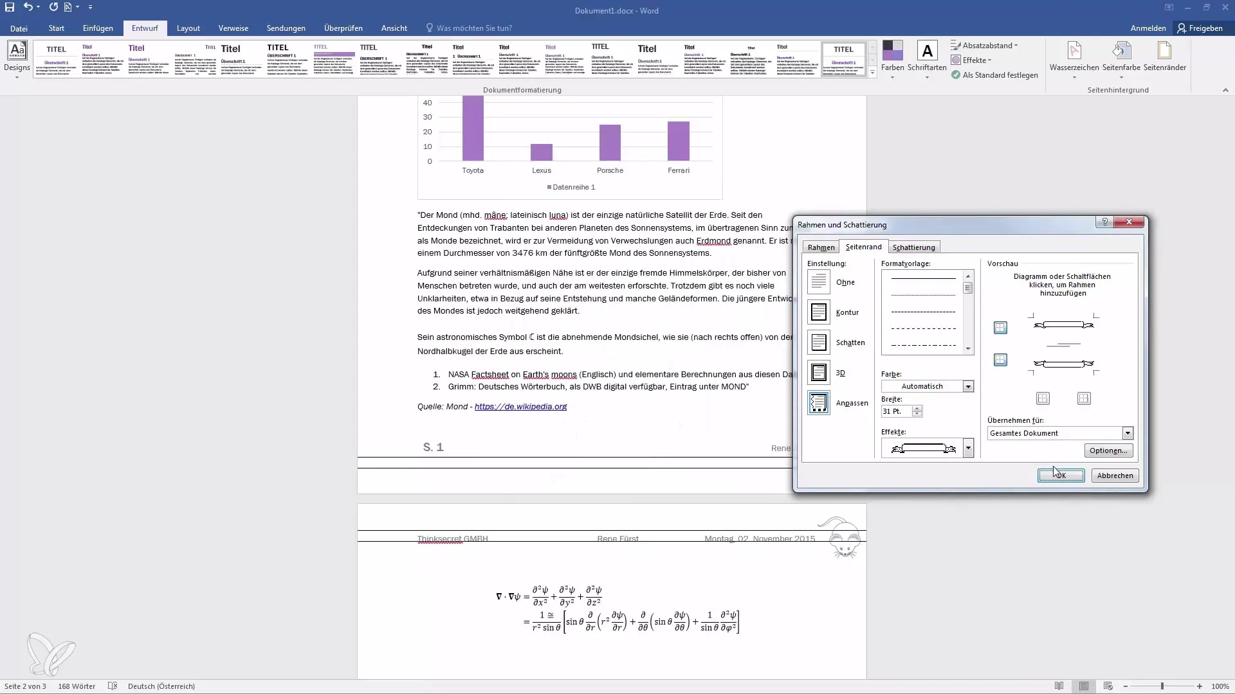
Task: Open the Seitenfarbe menu
Action: [1121, 59]
